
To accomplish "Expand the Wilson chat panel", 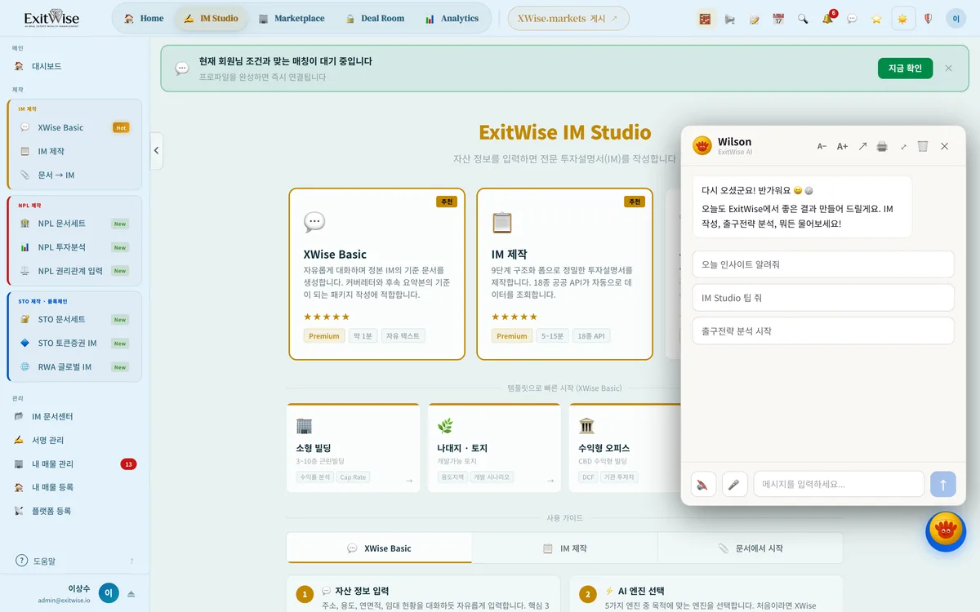I will pos(903,146).
